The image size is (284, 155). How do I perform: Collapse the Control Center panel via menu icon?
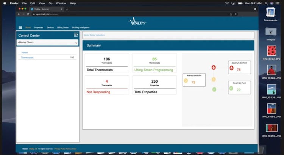pyautogui.click(x=76, y=35)
